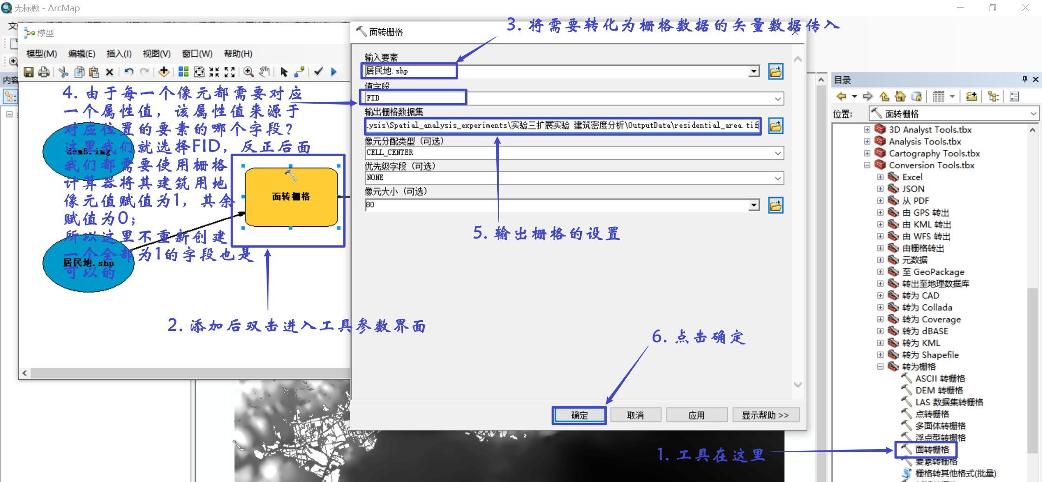This screenshot has height=482, width=1042.
Task: Toggle contents tree view in the Catalog
Action: (x=993, y=97)
